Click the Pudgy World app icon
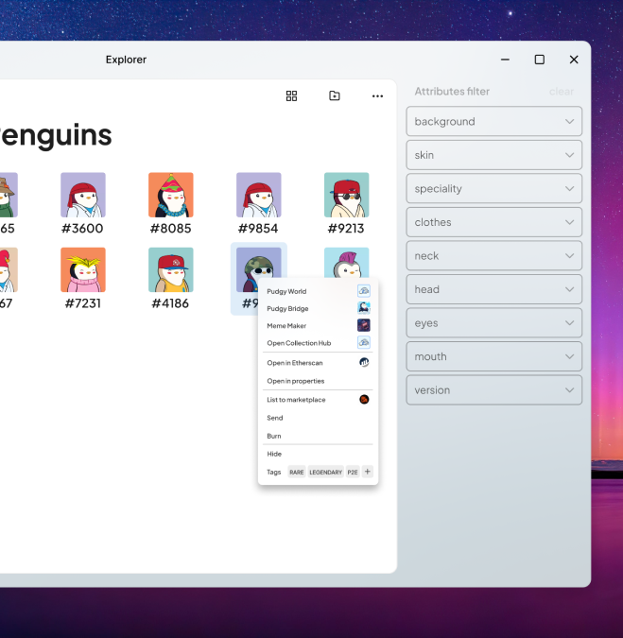The image size is (623, 638). (x=364, y=291)
